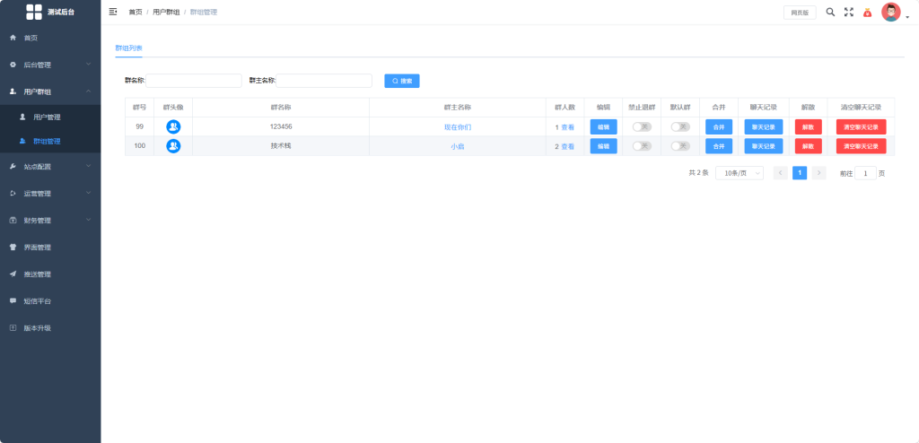Collapse the sidebar with the hamburger icon

coord(113,12)
